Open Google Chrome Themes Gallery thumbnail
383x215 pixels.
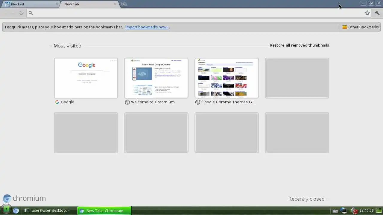pyautogui.click(x=227, y=78)
